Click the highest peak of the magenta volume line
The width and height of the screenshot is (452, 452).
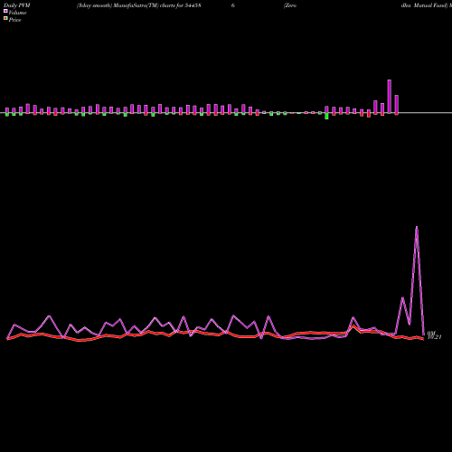coord(417,227)
